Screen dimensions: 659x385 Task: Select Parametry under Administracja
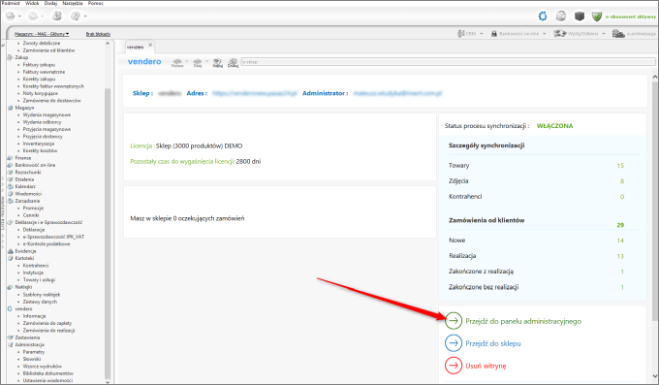33,352
